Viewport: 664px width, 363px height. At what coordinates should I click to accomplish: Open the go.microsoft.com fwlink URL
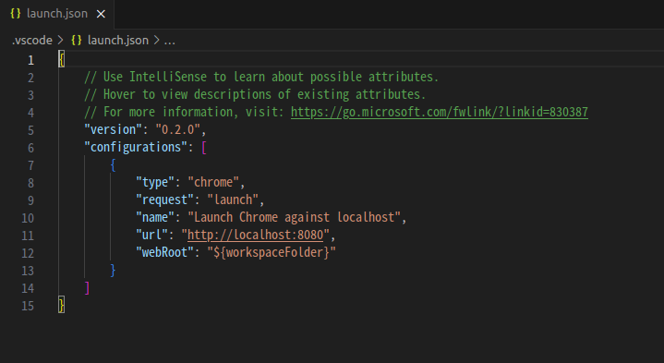coord(440,113)
